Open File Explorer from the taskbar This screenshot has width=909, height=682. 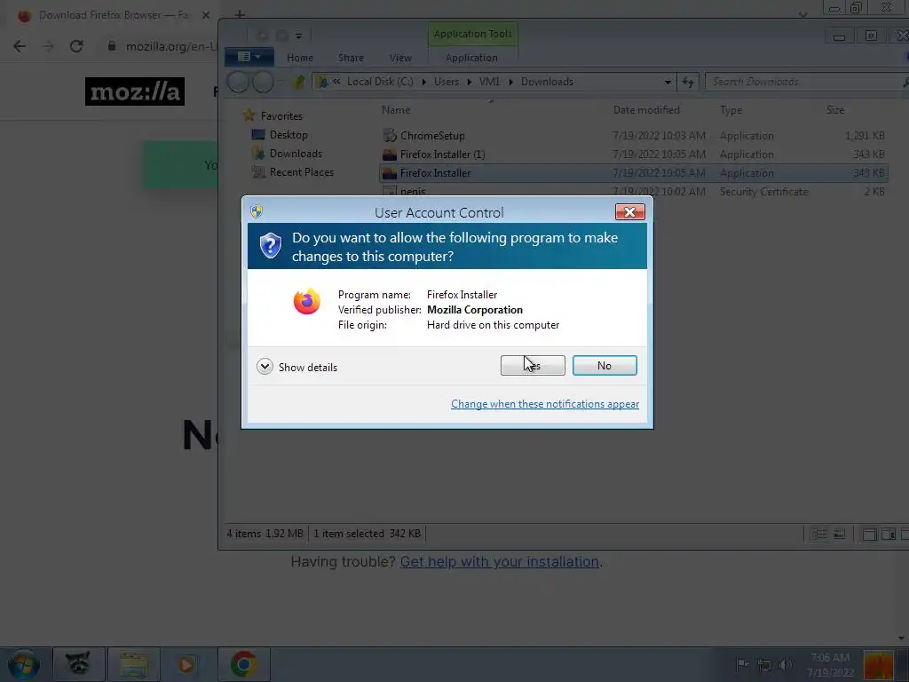click(134, 664)
